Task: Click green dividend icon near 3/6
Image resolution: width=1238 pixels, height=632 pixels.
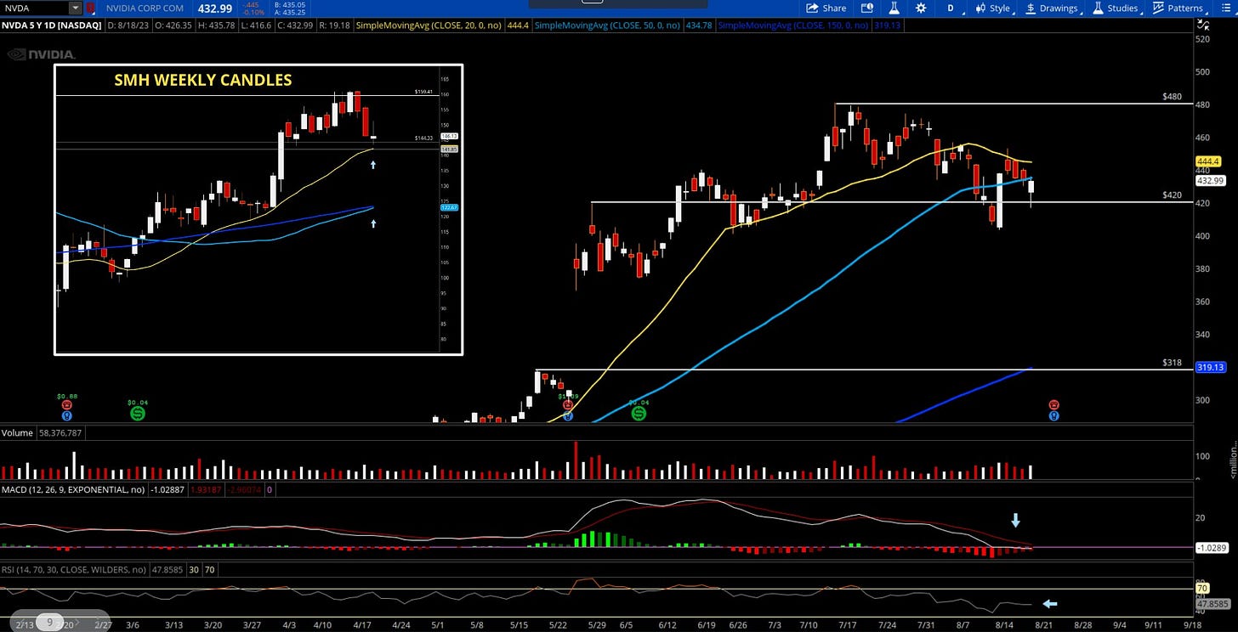Action: pyautogui.click(x=138, y=414)
